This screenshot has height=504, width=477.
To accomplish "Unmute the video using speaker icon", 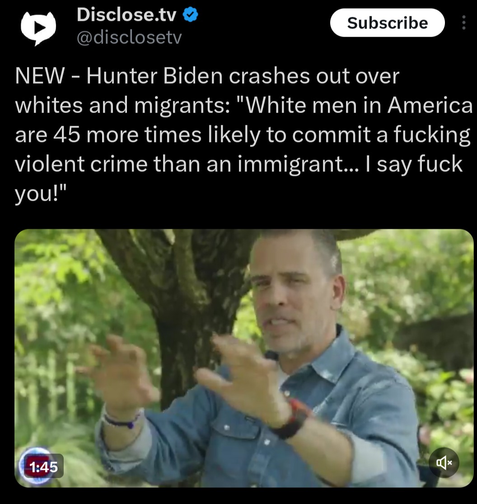I will coord(444,462).
